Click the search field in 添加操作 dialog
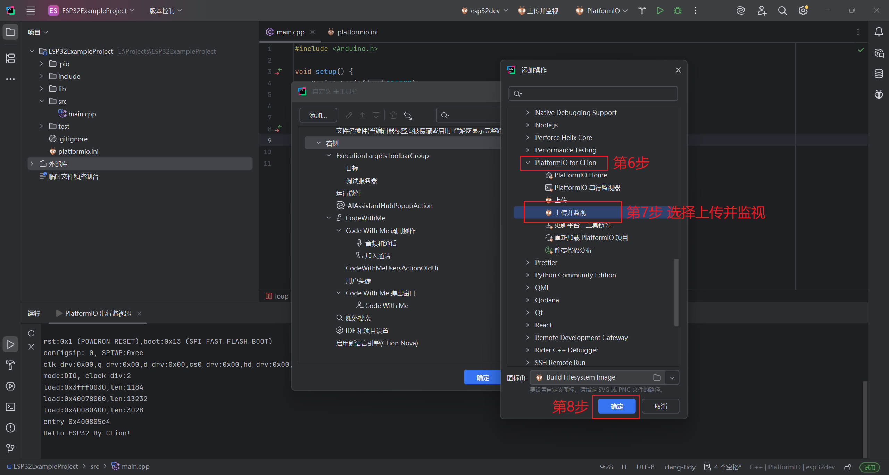Screen dimensions: 889x475 pyautogui.click(x=597, y=93)
